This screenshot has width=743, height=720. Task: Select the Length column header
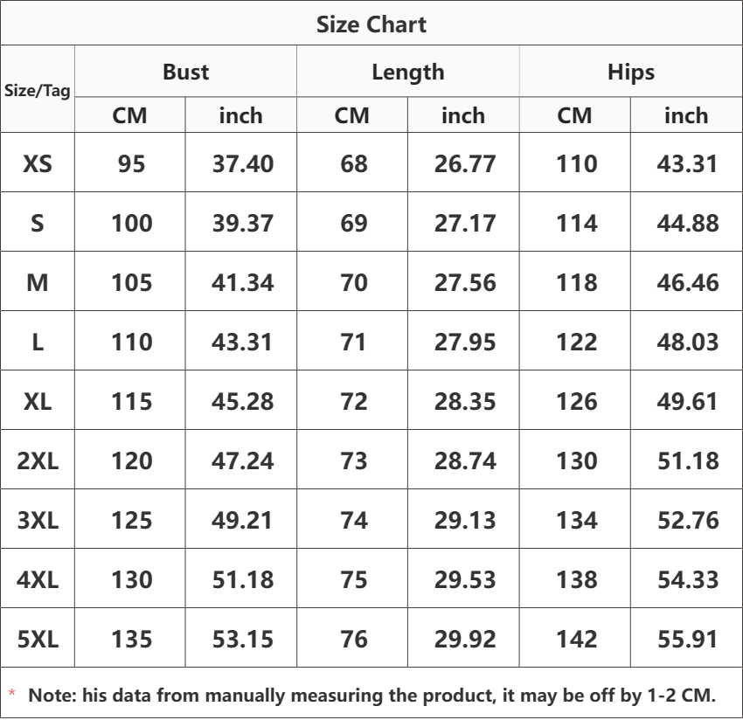408,73
